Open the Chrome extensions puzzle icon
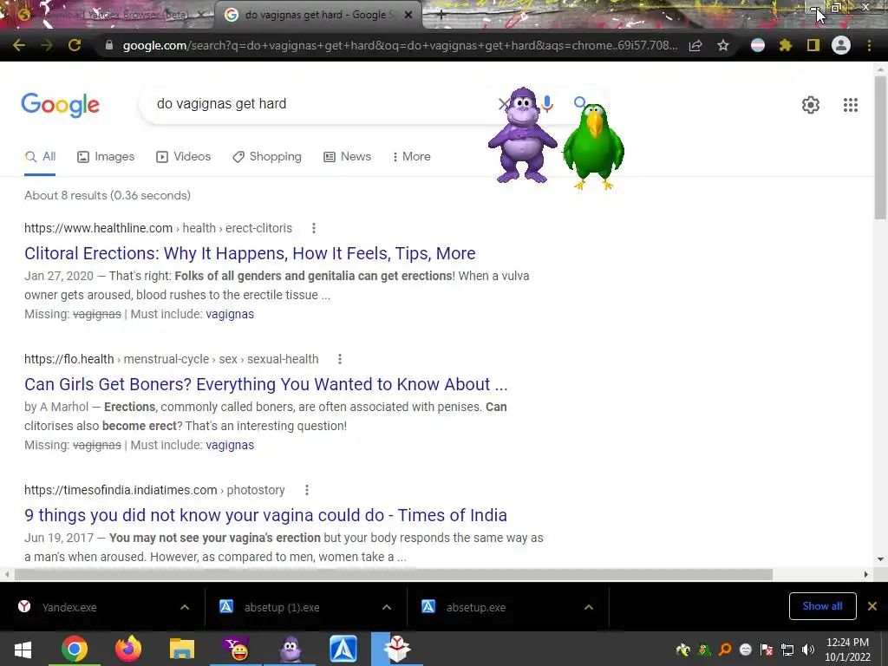Image resolution: width=888 pixels, height=666 pixels. 785,45
